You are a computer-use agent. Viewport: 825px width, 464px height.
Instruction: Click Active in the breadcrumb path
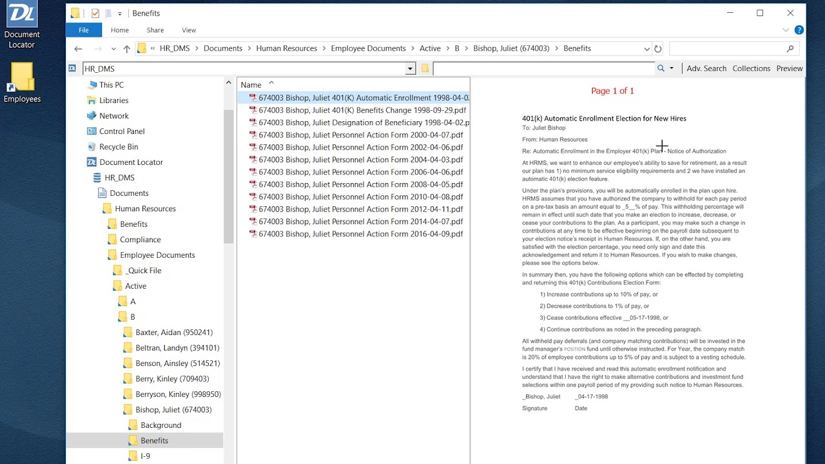point(430,48)
